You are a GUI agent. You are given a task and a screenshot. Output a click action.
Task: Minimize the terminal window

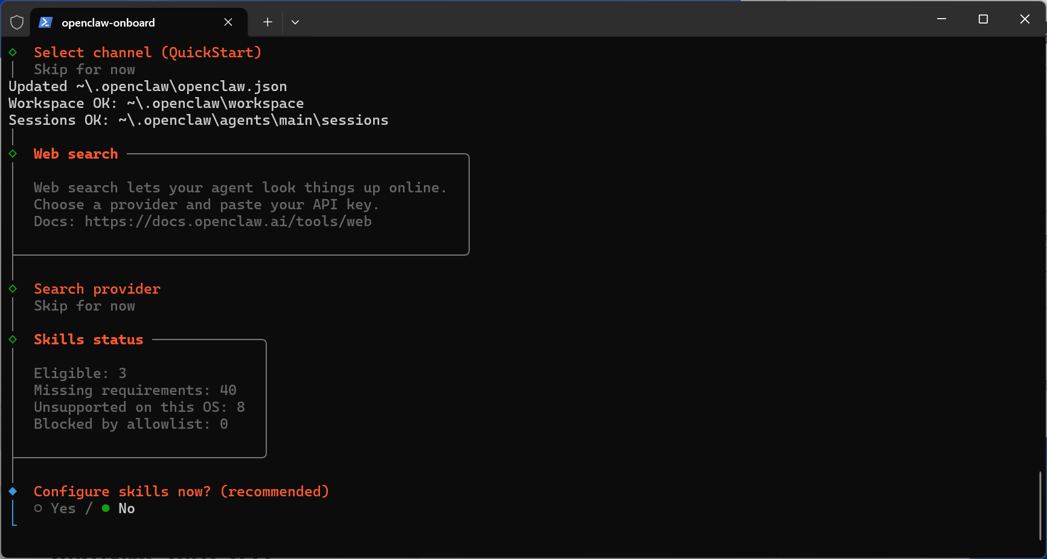941,19
